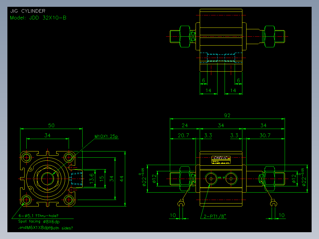Click the 13.6 dimension text

tap(92, 178)
